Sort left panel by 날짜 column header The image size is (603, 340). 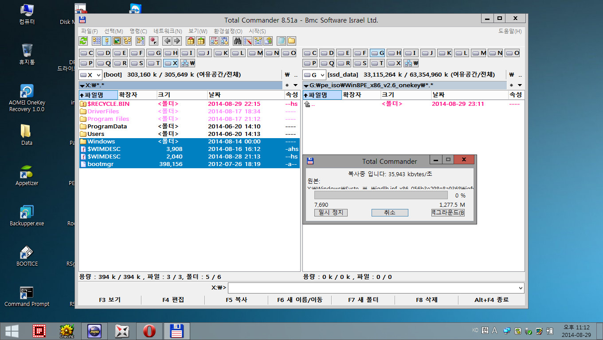coord(246,95)
